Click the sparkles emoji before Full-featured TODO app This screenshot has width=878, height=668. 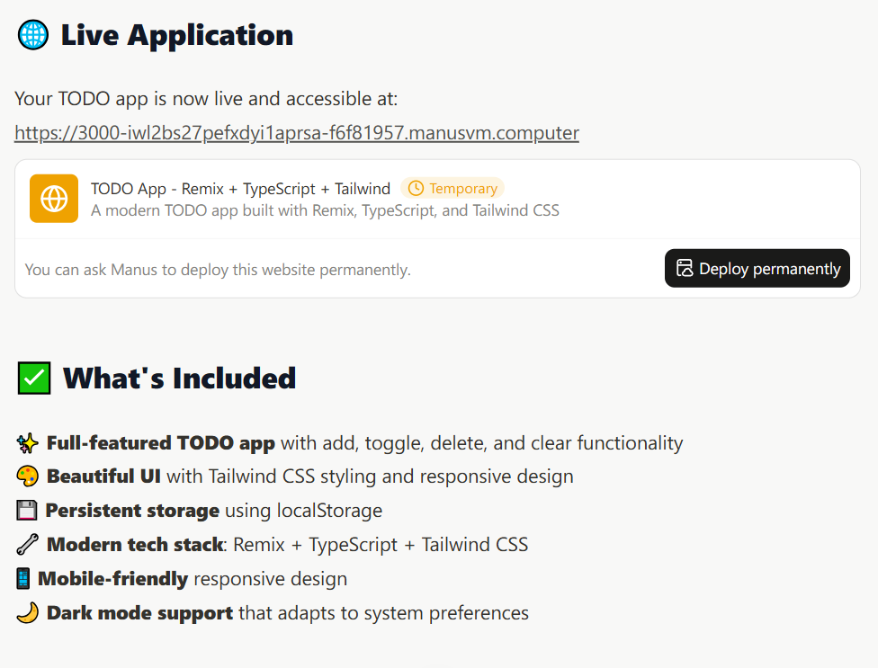pos(27,443)
